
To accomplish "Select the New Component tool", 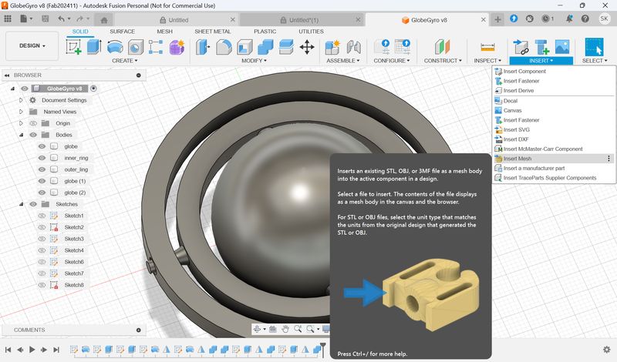I will 332,47.
